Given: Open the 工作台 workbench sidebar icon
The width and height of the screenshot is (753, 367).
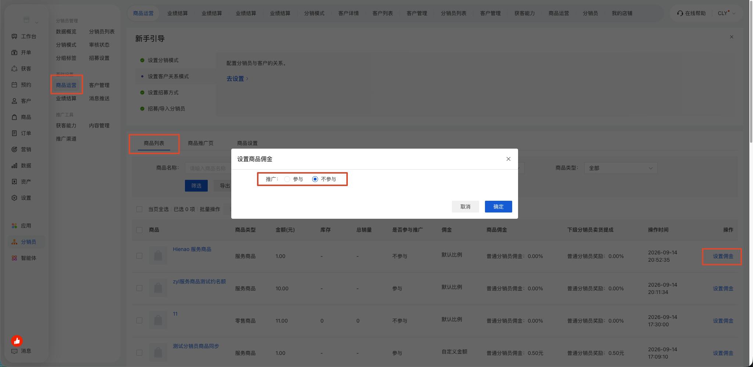Looking at the screenshot, I should pos(14,36).
